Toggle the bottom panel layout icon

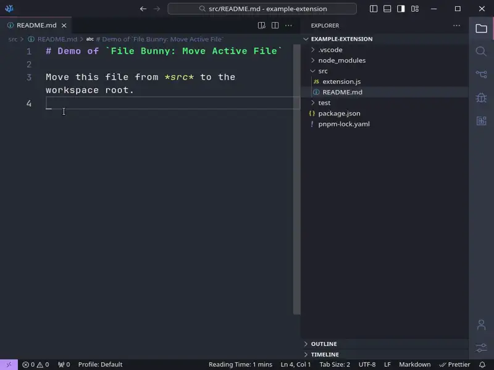(x=387, y=9)
